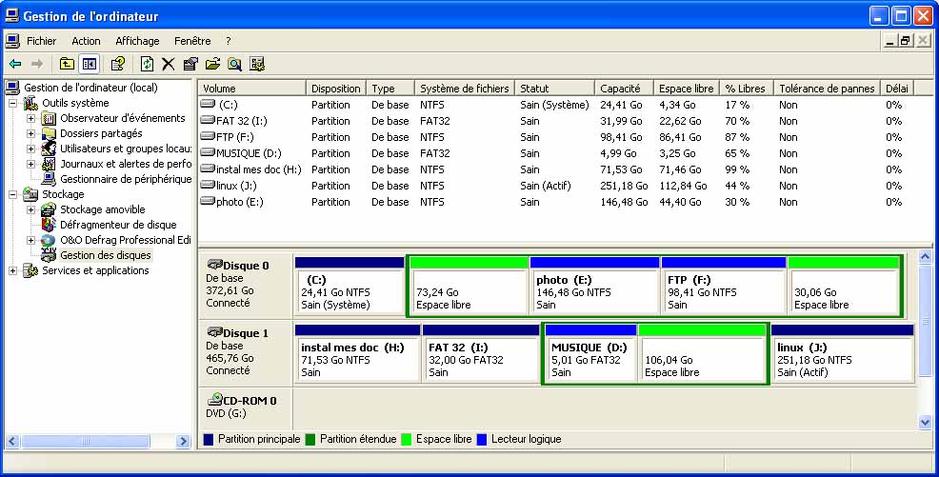Click the tree pane's horizontal scroll left arrow
The width and height of the screenshot is (939, 477).
[x=12, y=442]
